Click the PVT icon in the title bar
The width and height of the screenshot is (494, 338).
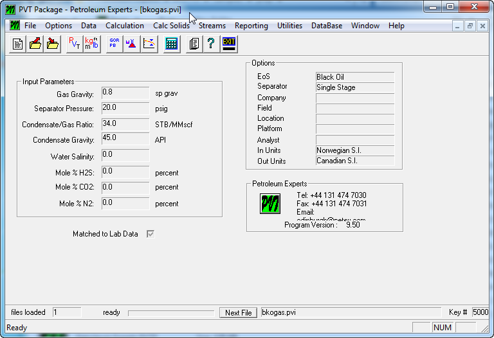pos(10,10)
